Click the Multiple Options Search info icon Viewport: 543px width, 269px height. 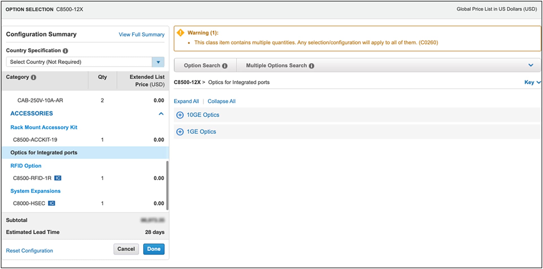(x=311, y=66)
